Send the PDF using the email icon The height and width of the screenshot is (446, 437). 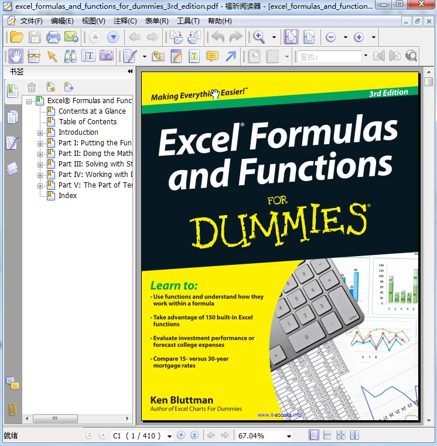coord(71,37)
